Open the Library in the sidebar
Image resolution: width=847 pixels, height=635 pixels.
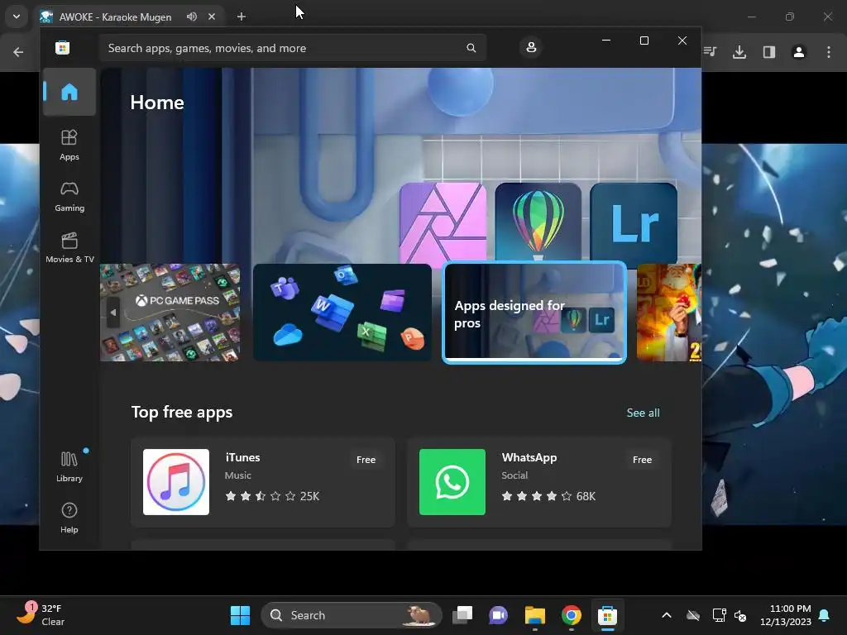pos(69,466)
